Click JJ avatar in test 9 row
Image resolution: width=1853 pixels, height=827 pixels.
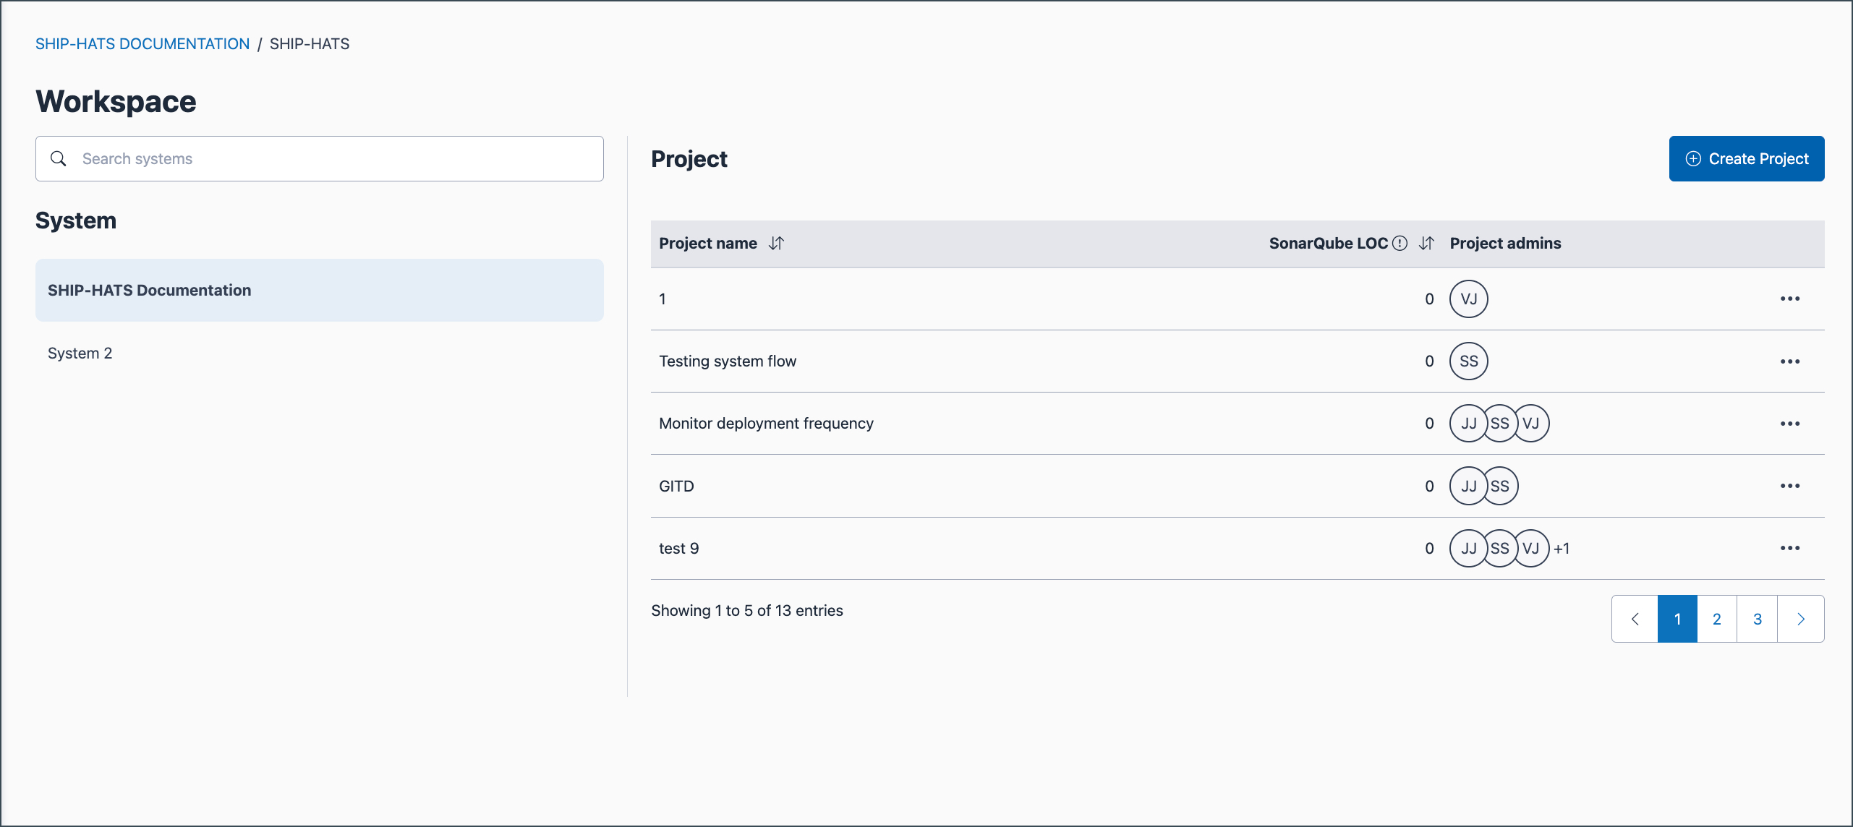click(1468, 548)
